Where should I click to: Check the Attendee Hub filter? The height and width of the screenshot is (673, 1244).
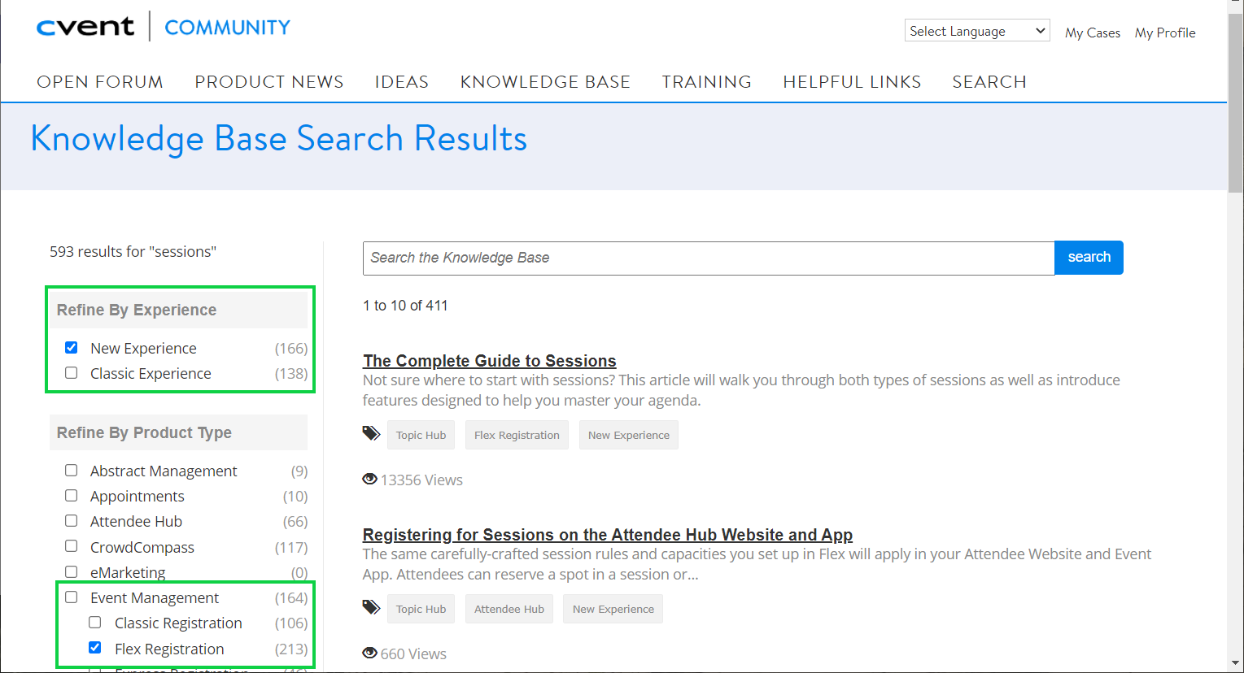72,521
